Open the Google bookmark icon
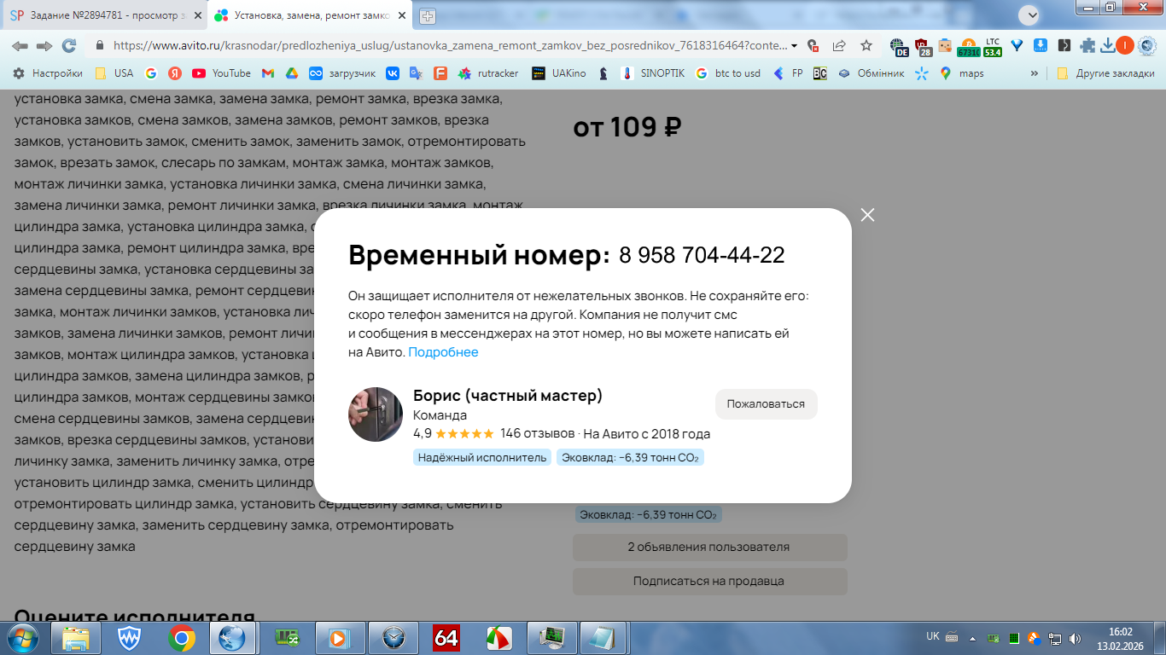Viewport: 1166px width, 655px height. (151, 73)
